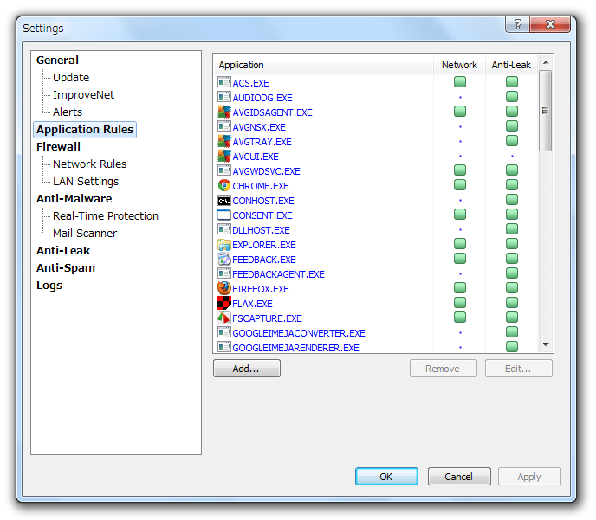Click the AVGTRAY.EXE icon
Viewport: 596px width, 520px height.
223,142
